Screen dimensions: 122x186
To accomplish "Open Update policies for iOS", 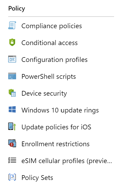I will point(56,127).
